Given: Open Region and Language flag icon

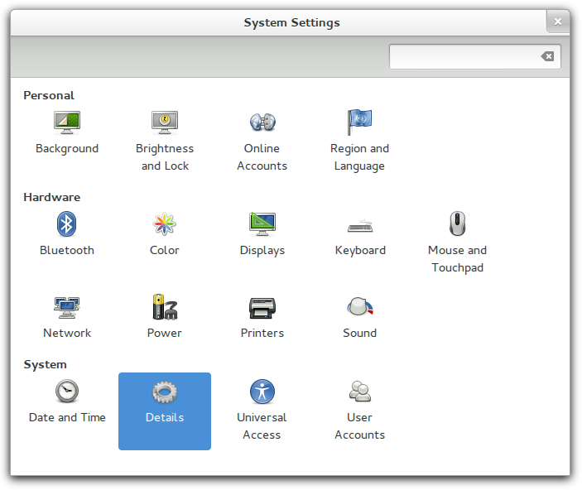Looking at the screenshot, I should pos(359,122).
